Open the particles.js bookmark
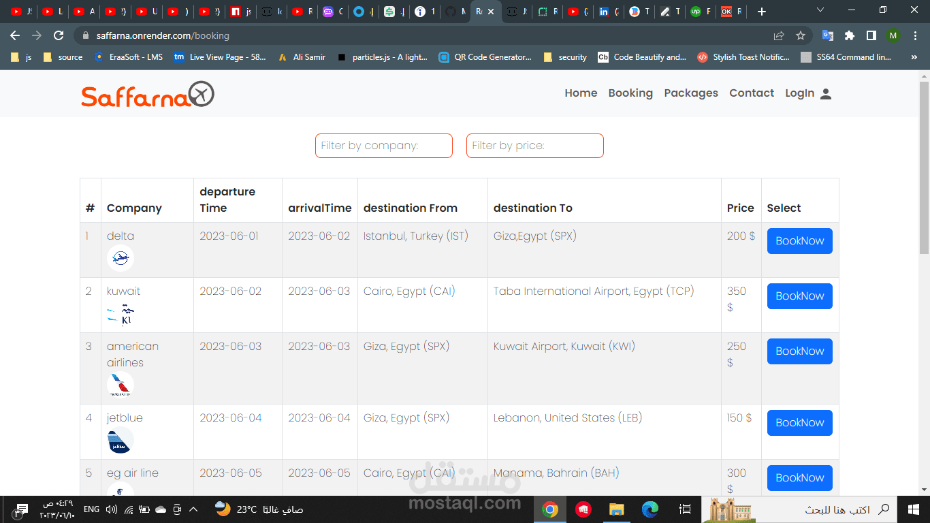930x523 pixels. point(383,57)
